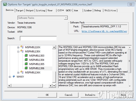Select the MSPM0L1305 chip icon
Viewport: 136px width, 101px height.
[26, 64]
